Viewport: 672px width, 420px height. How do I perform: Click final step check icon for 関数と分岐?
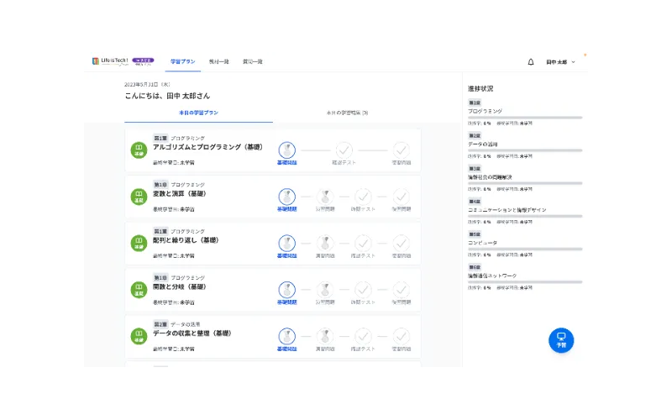click(x=401, y=290)
